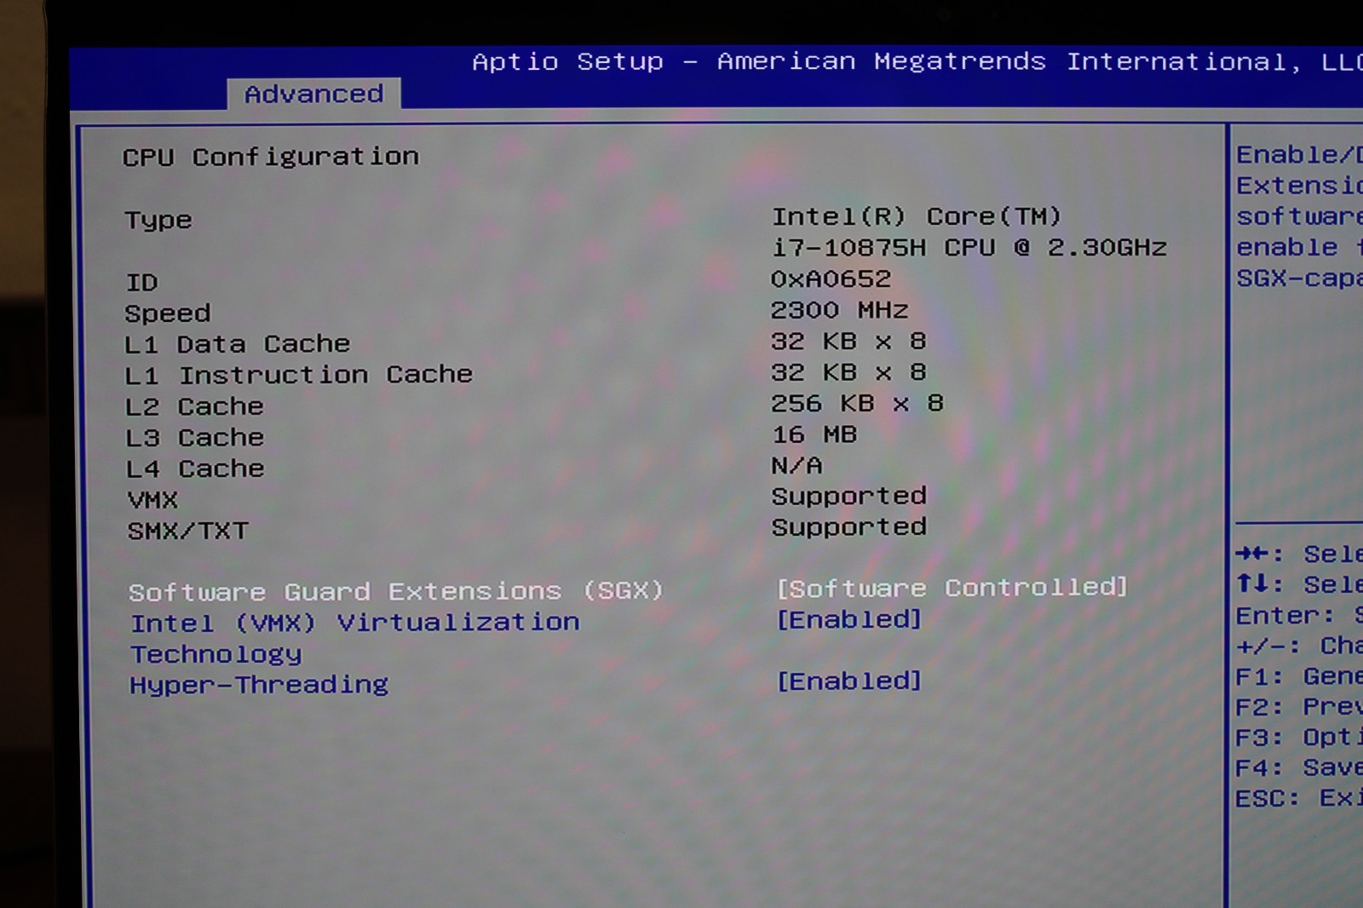This screenshot has width=1363, height=908.
Task: Click the L1 Data Cache label
Action: 238,344
